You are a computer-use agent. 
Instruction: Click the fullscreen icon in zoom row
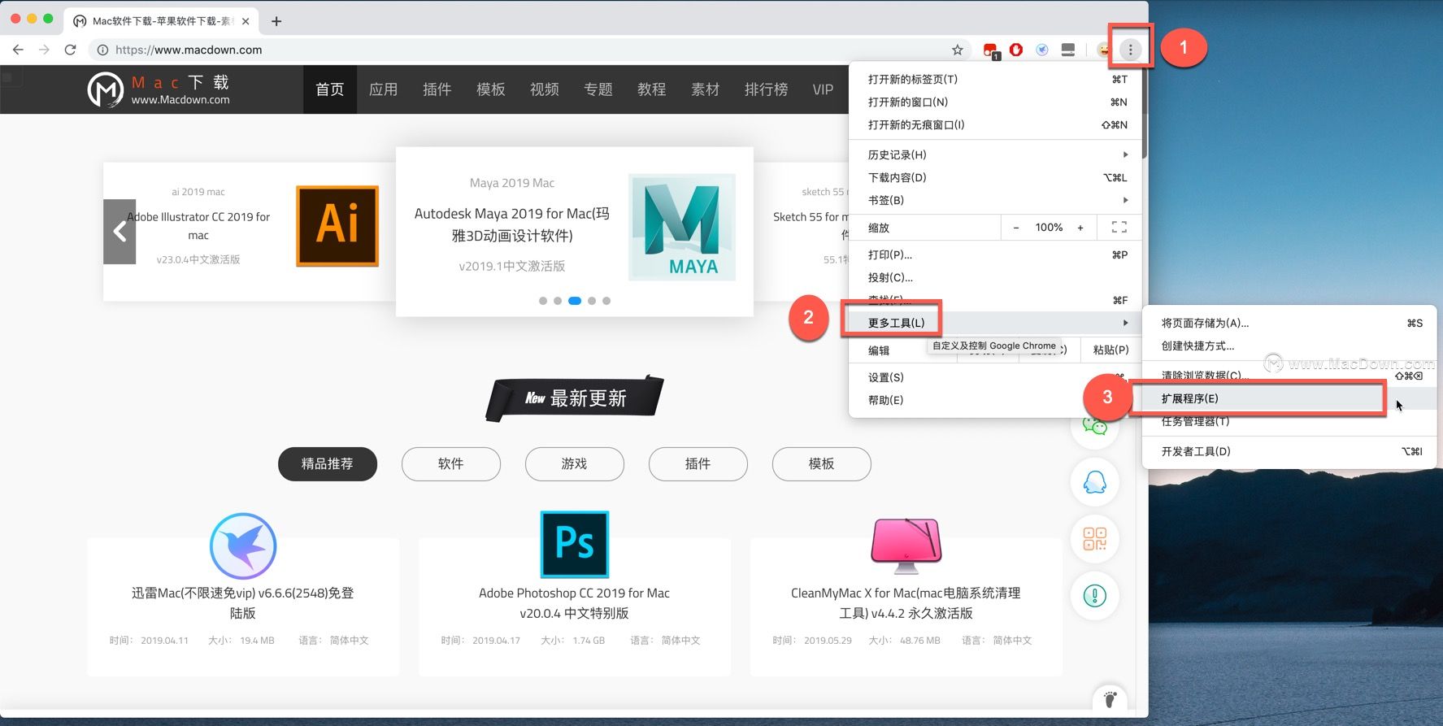1119,228
